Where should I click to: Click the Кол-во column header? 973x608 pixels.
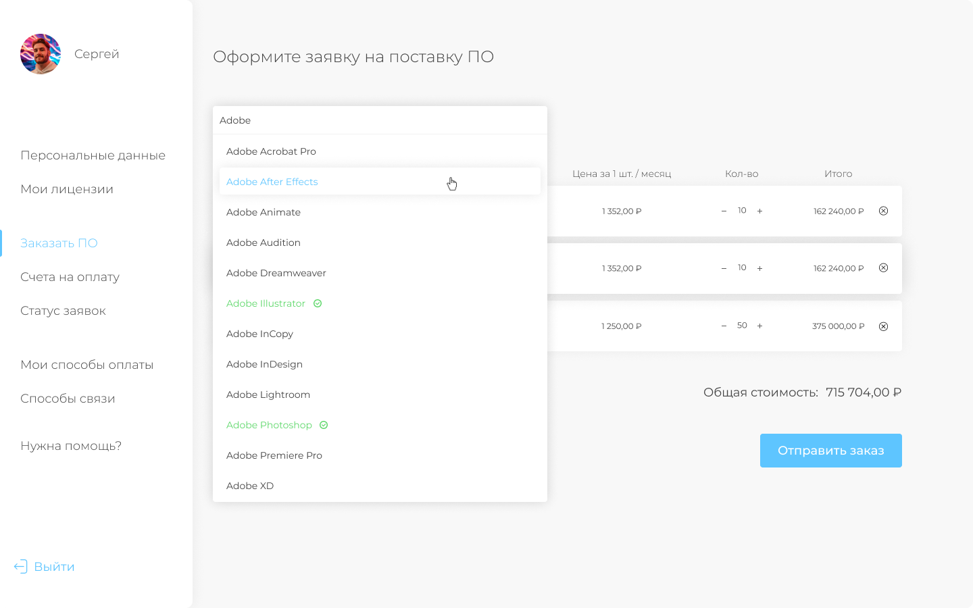[742, 174]
